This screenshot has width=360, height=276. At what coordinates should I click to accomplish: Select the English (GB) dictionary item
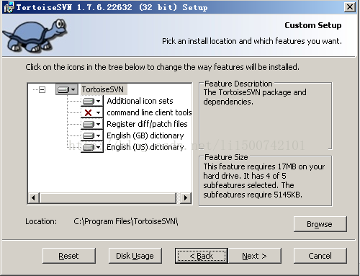point(145,135)
